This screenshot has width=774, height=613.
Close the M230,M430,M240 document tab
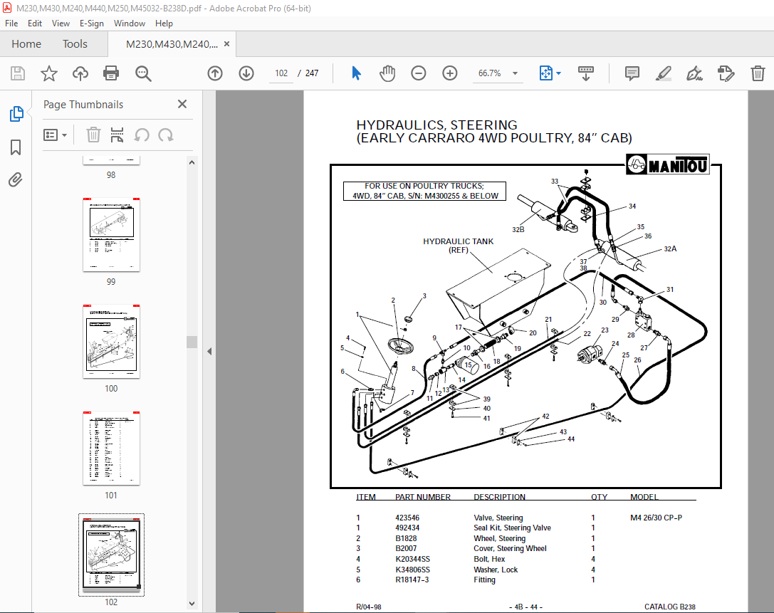[x=226, y=44]
